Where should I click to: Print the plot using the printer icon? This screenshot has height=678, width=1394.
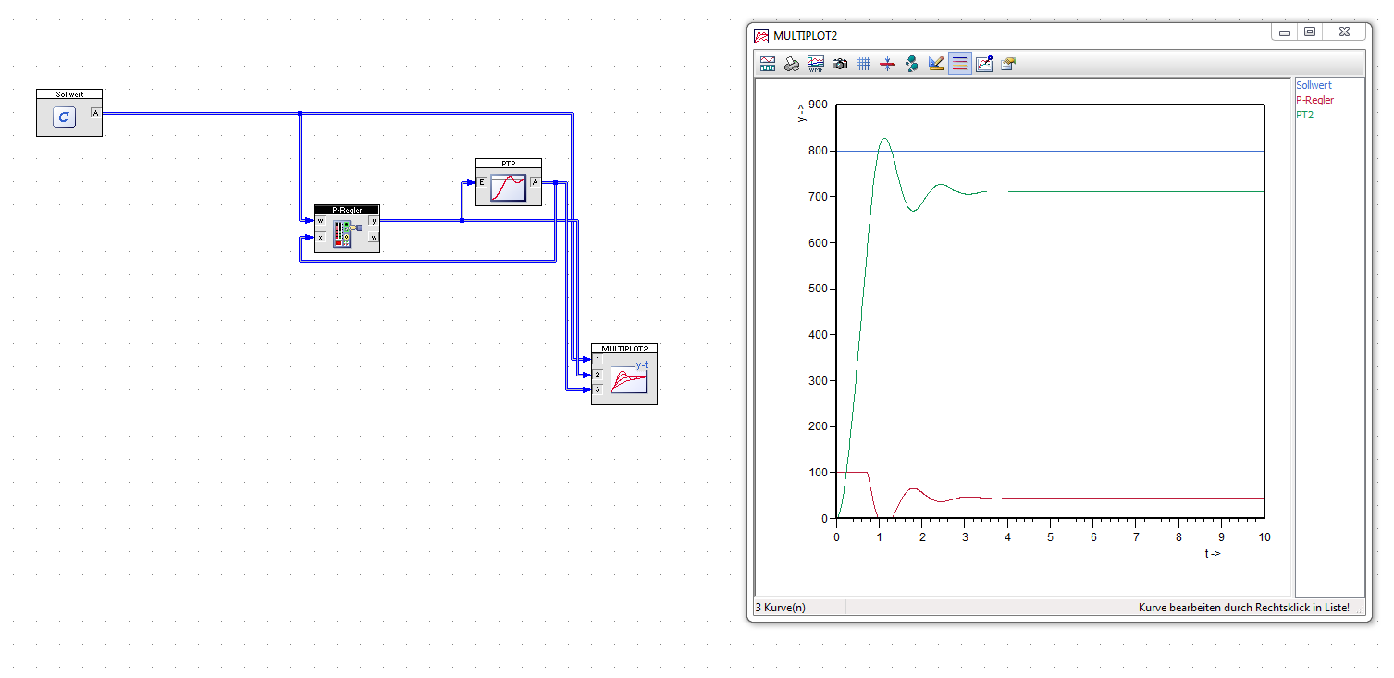792,64
